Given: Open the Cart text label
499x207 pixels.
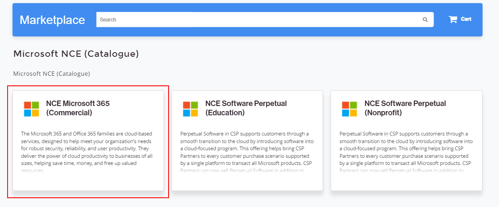Looking at the screenshot, I should point(466,19).
